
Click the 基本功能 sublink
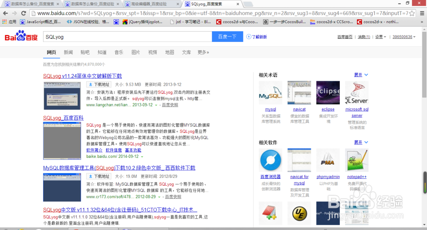pos(133,150)
